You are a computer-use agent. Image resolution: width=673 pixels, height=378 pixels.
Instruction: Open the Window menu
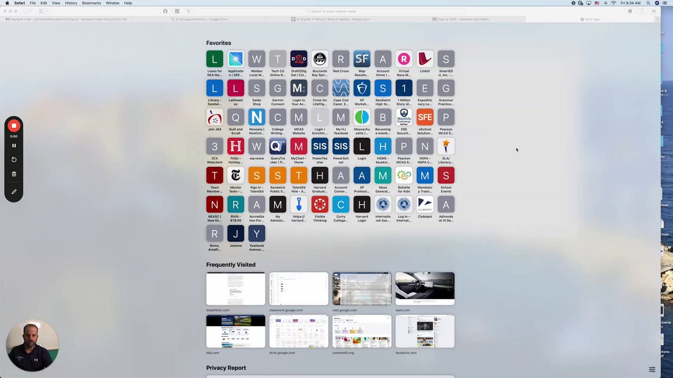click(x=113, y=3)
